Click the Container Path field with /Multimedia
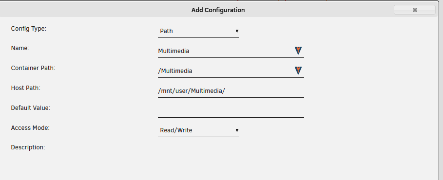 231,71
